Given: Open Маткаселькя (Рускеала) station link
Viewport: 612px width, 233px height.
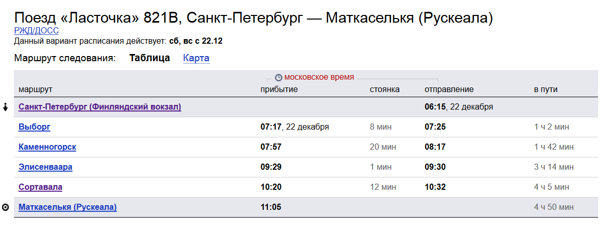Looking at the screenshot, I should pos(67,207).
